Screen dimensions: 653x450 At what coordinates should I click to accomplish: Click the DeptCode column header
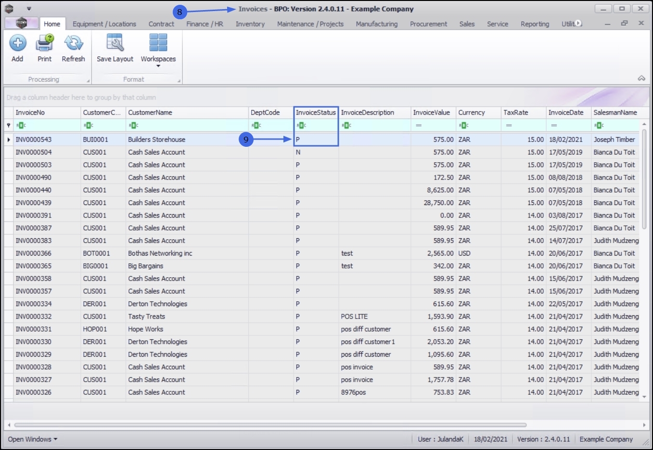[271, 113]
